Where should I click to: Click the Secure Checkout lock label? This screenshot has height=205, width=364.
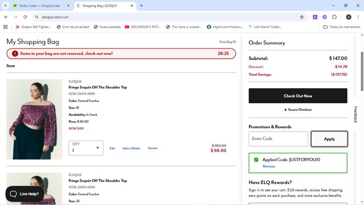298,110
